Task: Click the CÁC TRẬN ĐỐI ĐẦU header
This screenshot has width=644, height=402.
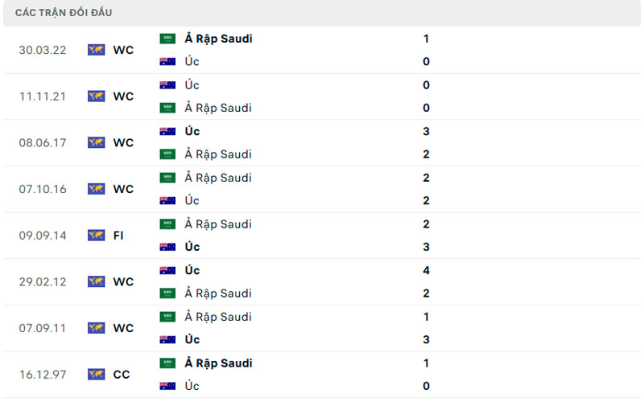Action: click(64, 13)
